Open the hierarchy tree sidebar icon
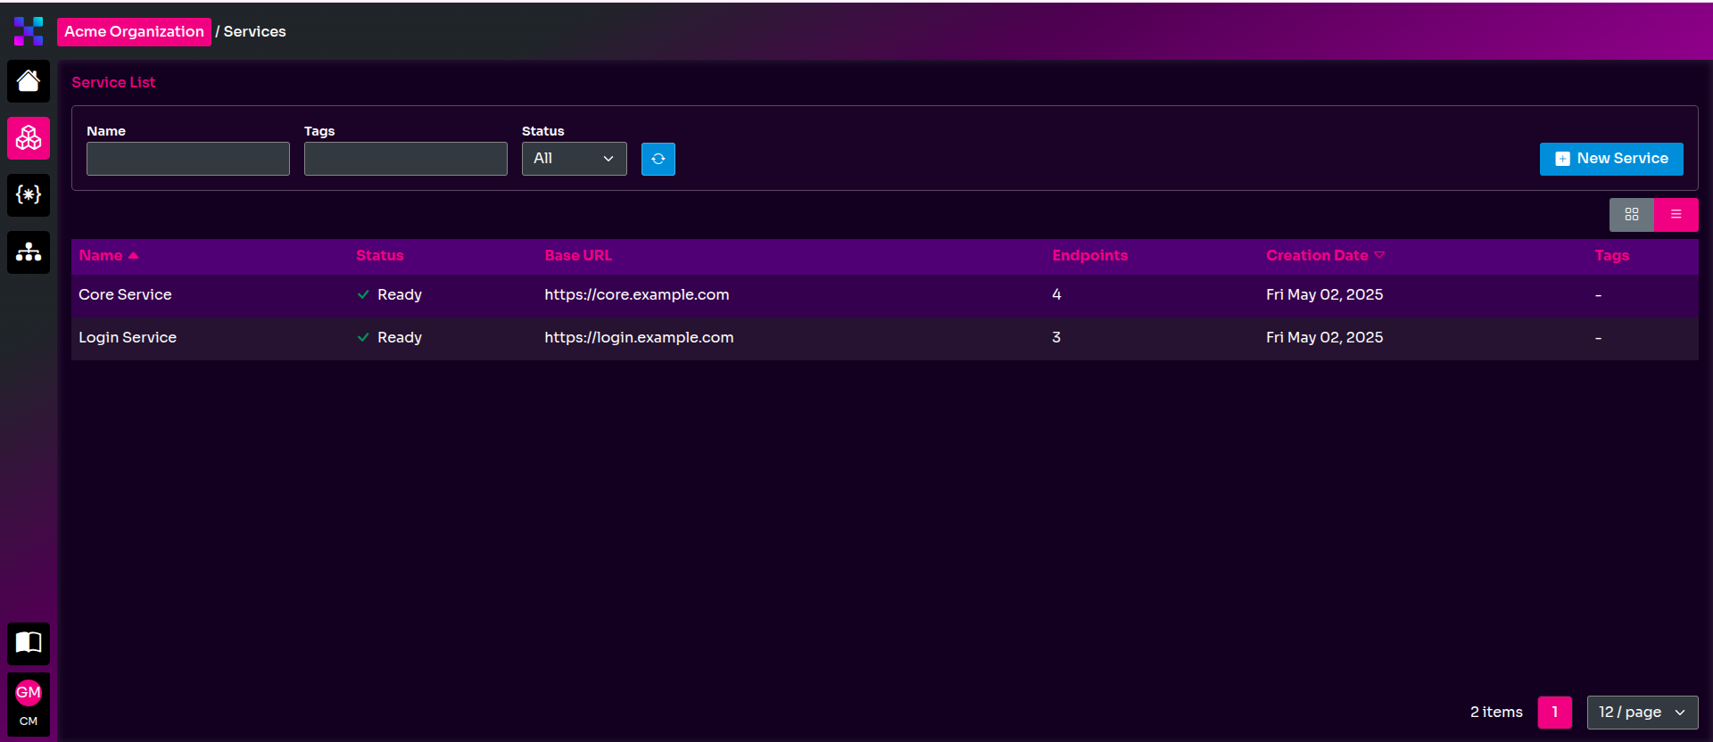1713x742 pixels. click(29, 251)
